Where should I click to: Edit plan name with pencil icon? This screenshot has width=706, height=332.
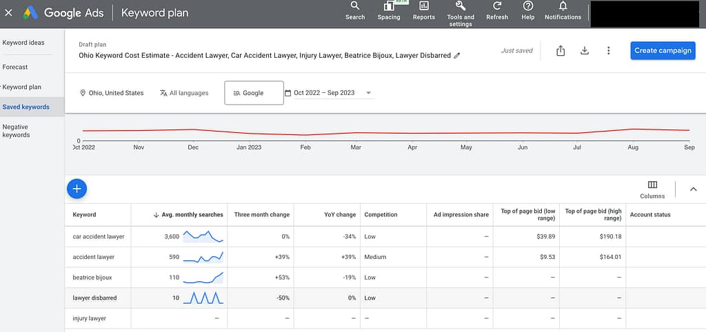(x=457, y=56)
